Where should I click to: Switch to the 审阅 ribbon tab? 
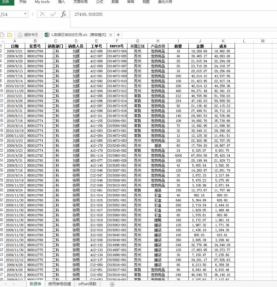(x=130, y=2)
